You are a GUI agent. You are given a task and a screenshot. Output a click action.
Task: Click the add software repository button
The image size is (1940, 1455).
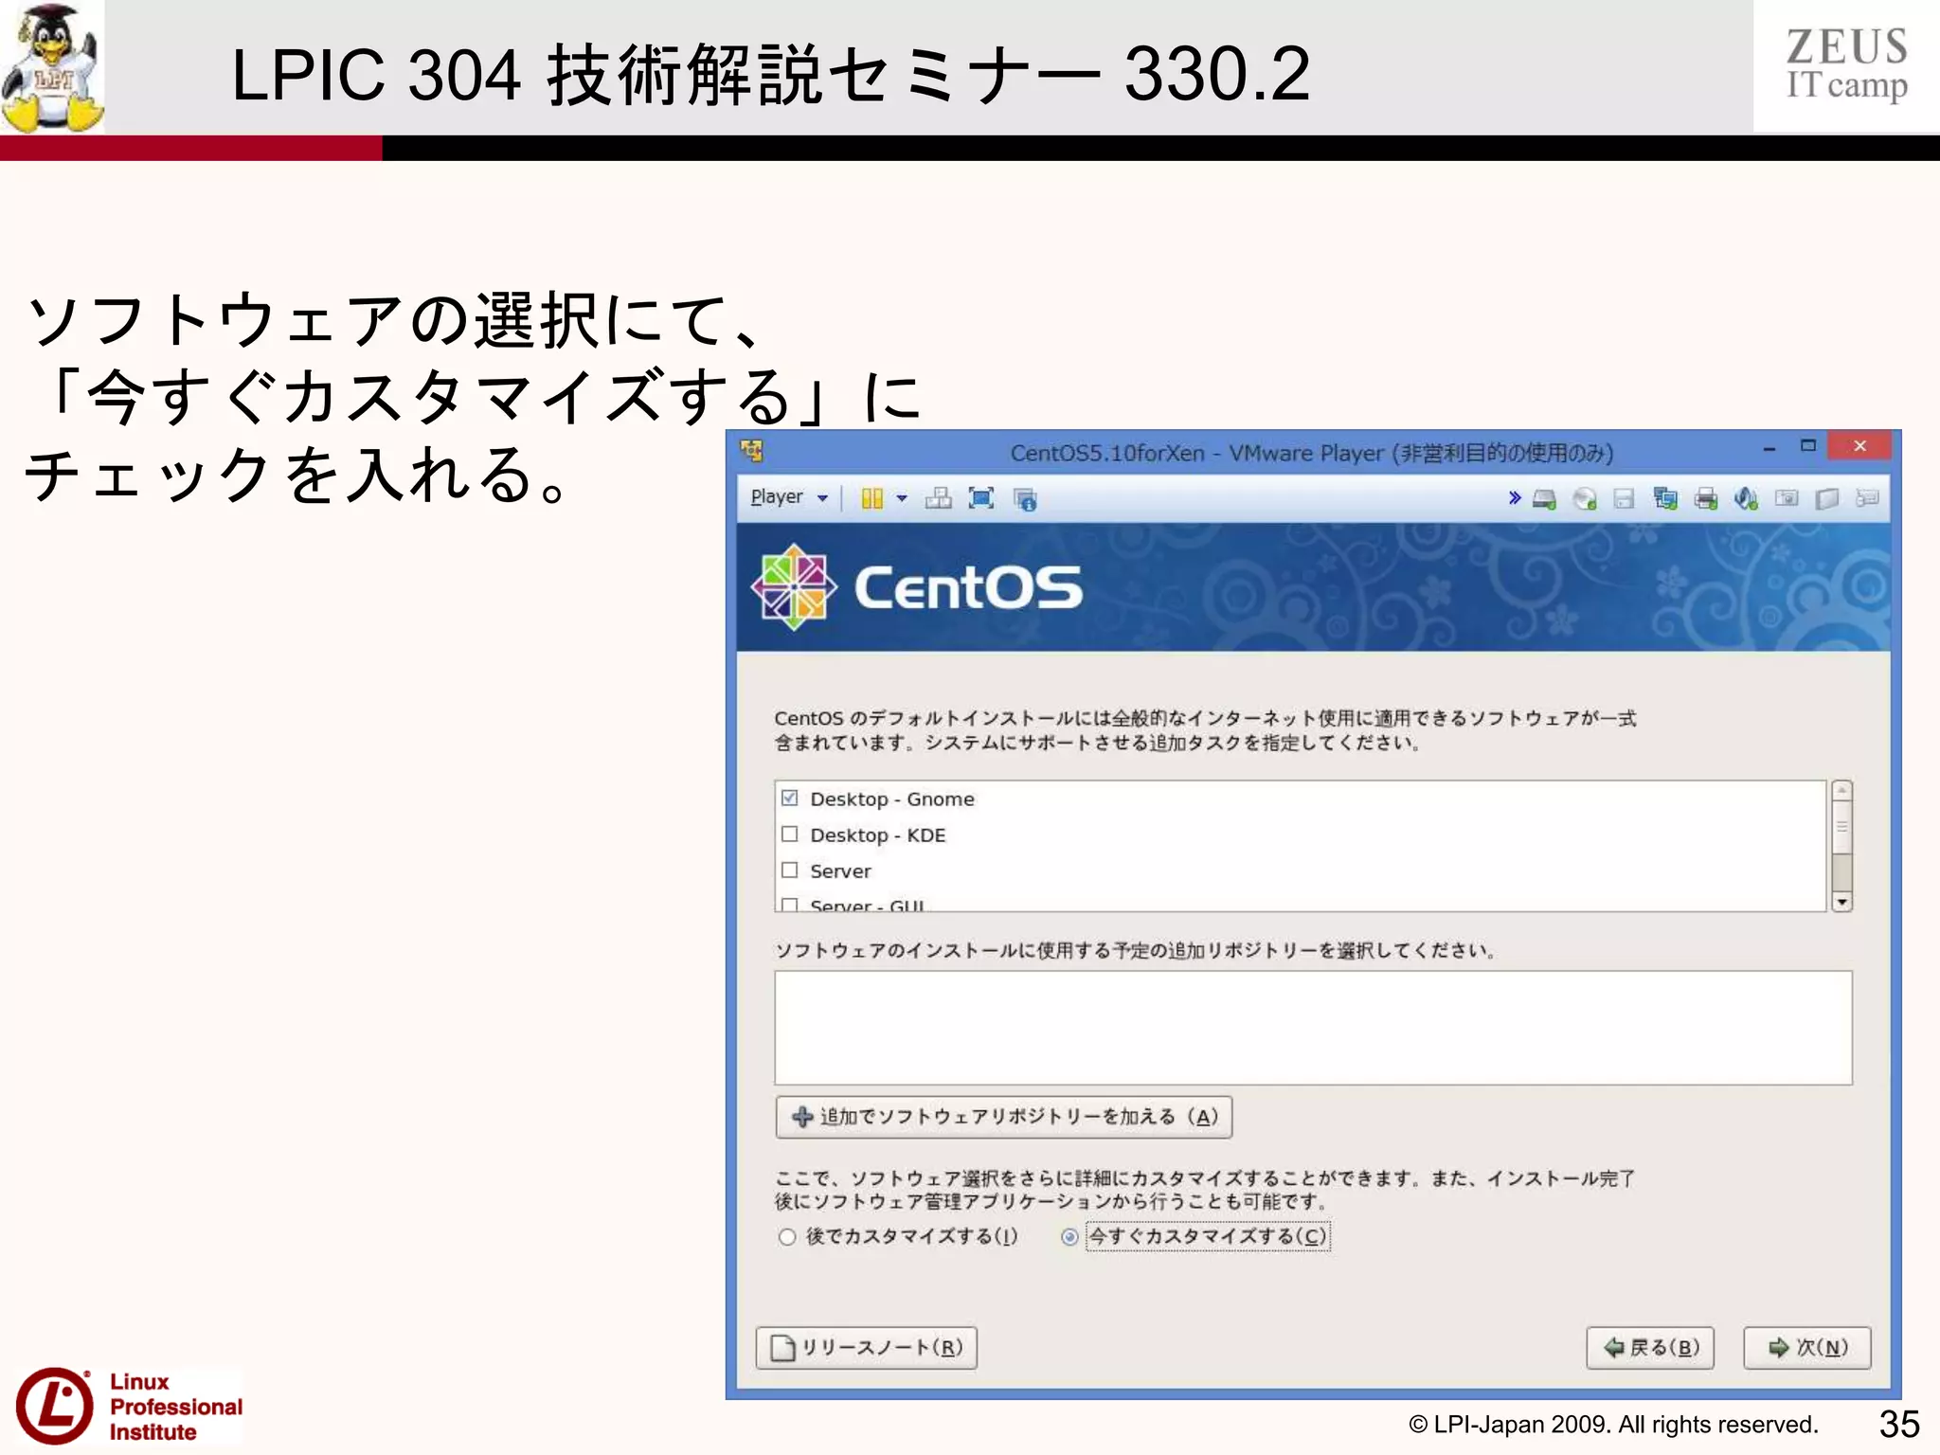1003,1117
